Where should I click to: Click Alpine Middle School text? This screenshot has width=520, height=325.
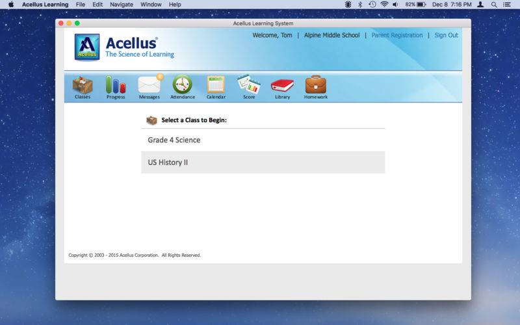[331, 35]
